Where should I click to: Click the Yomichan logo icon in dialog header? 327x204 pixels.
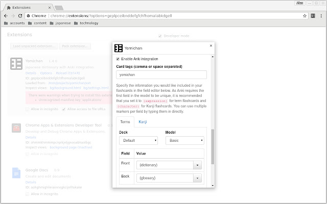[x=118, y=48]
